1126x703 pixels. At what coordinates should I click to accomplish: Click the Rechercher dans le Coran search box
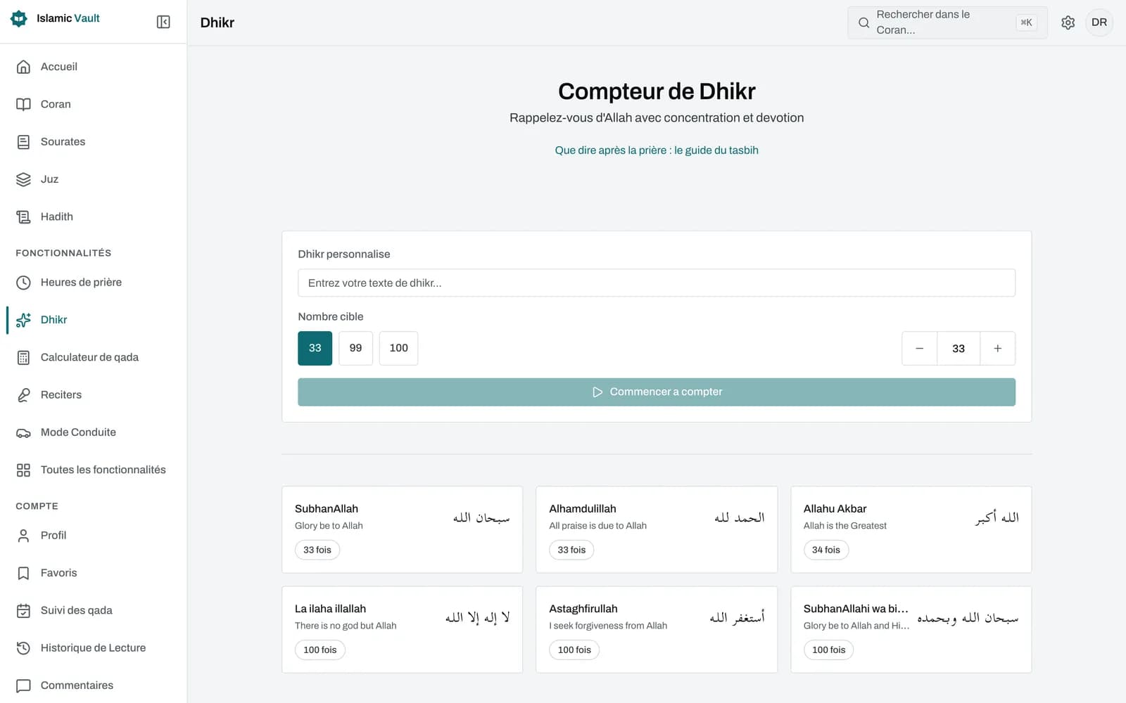coord(947,22)
